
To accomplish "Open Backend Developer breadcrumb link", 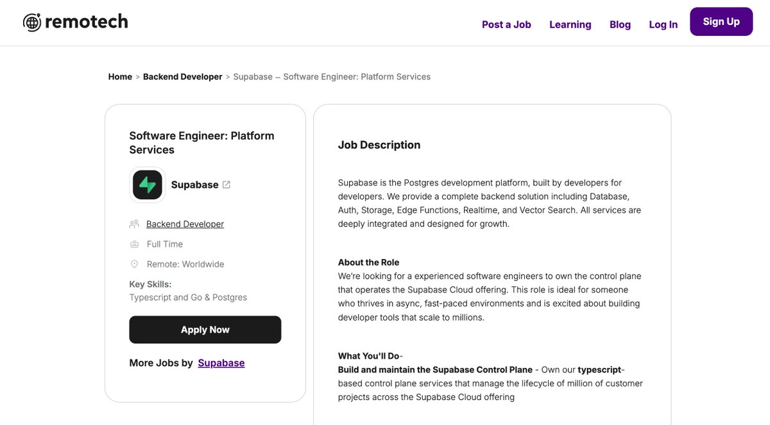I will [x=182, y=76].
